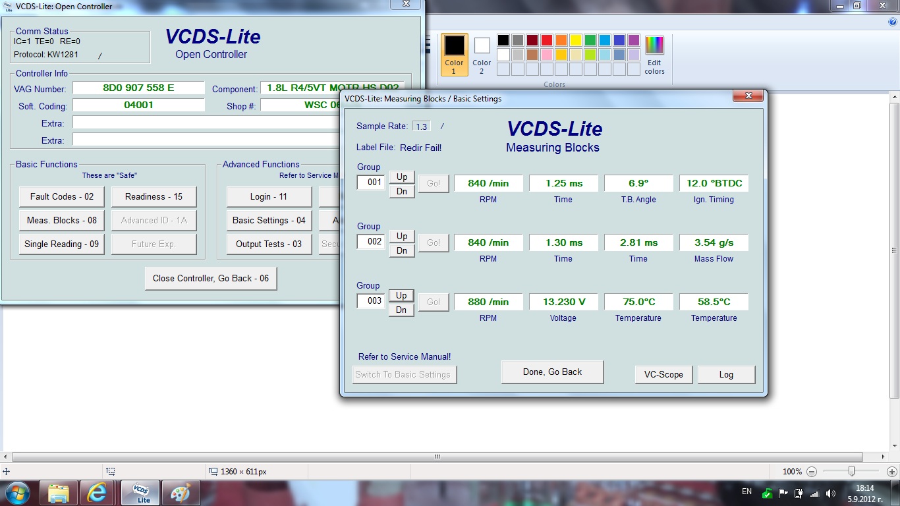
Task: Open Fault Codes - 02
Action: (x=62, y=196)
